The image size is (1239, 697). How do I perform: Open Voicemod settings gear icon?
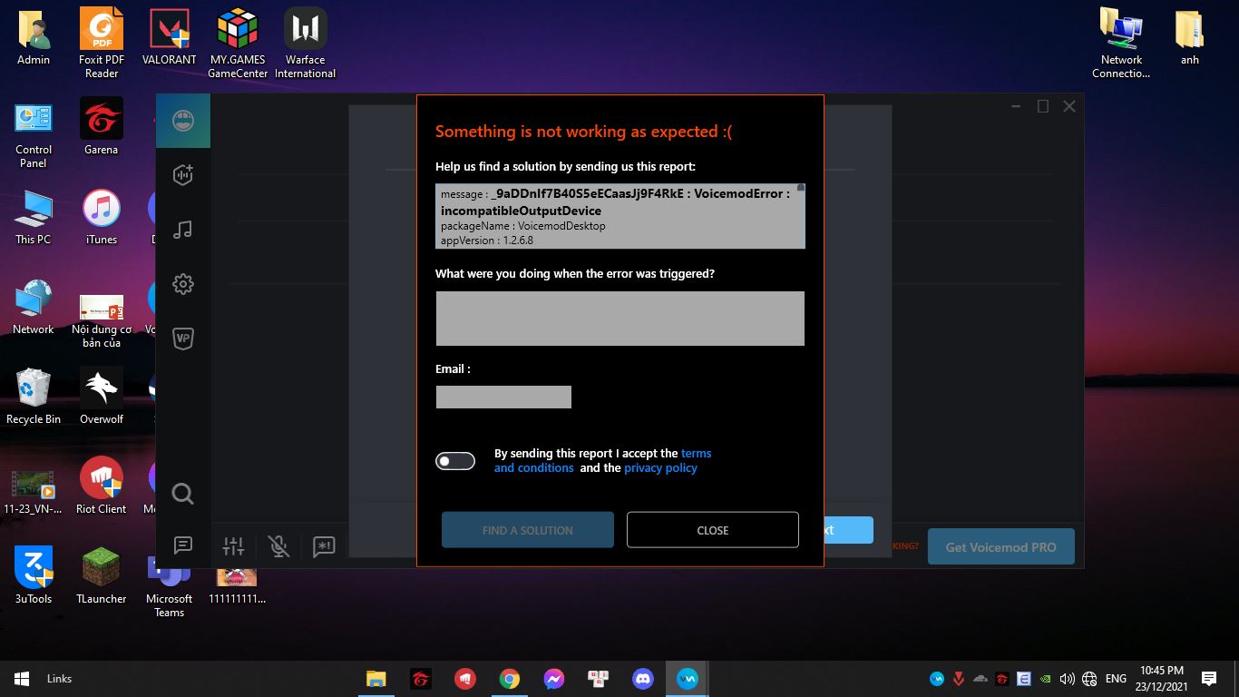pyautogui.click(x=183, y=284)
